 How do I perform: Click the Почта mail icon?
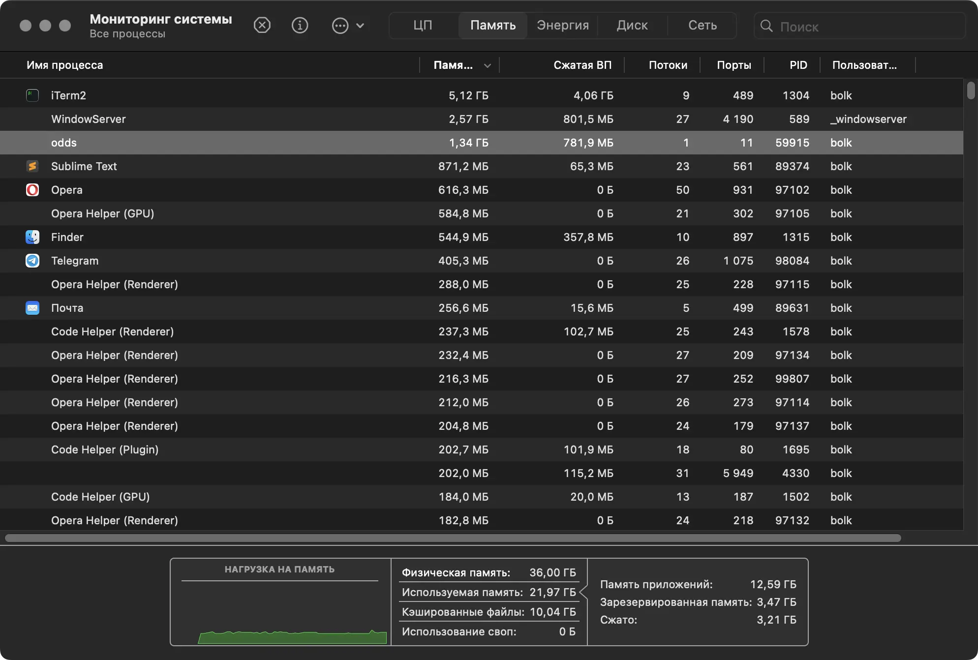point(32,308)
